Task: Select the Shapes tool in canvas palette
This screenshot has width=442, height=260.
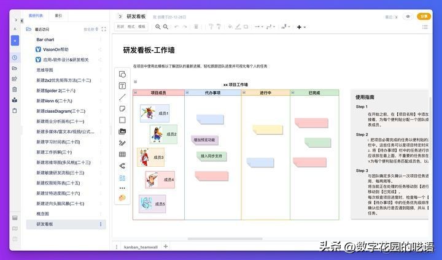Action: click(x=122, y=74)
